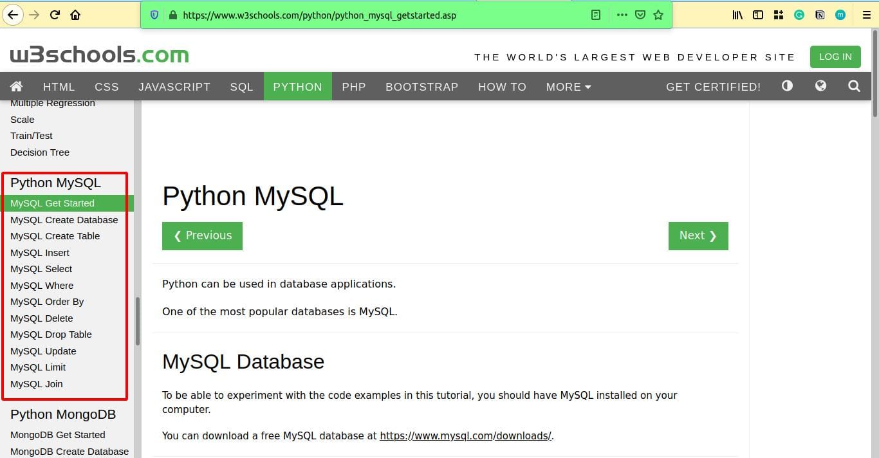Click GET CERTIFIED! in navbar
Screen dimensions: 879x458
(713, 87)
